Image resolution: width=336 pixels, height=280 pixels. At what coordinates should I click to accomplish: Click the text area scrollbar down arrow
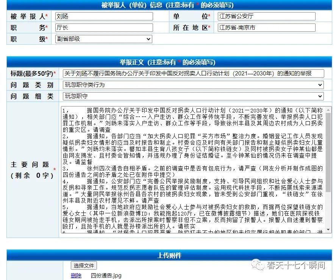[328, 230]
